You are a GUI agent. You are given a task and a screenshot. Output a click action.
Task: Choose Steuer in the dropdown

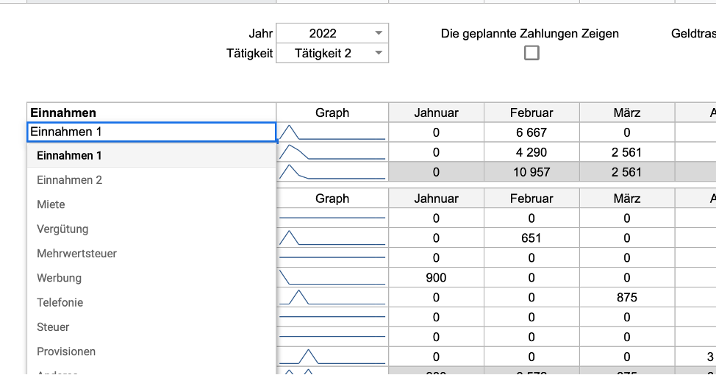53,327
